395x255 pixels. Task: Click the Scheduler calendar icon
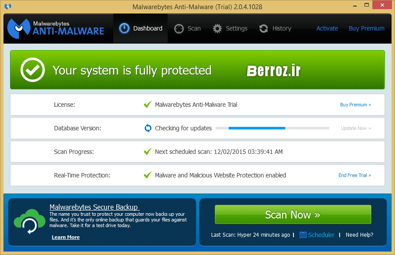click(x=303, y=235)
